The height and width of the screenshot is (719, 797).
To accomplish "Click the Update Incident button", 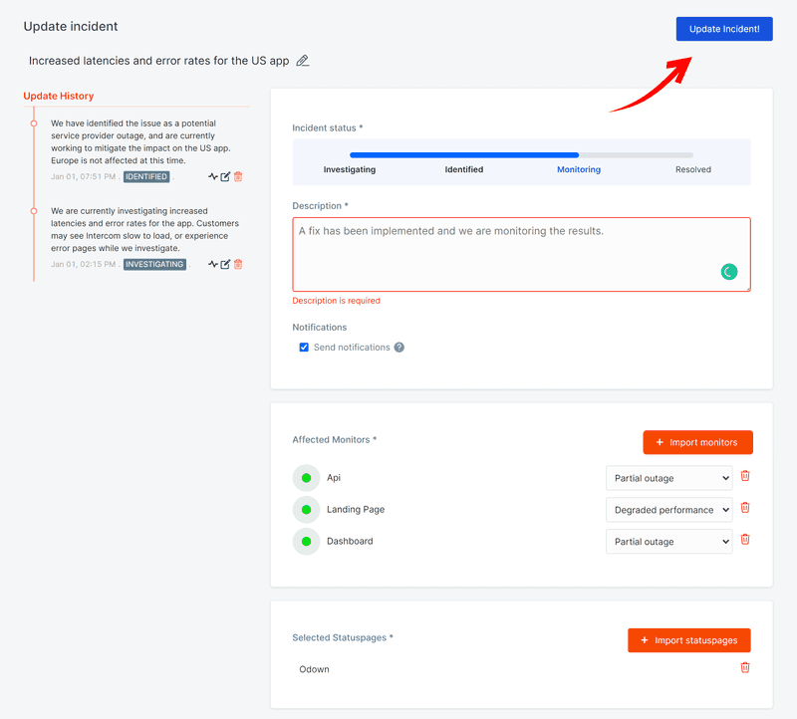I will 724,29.
